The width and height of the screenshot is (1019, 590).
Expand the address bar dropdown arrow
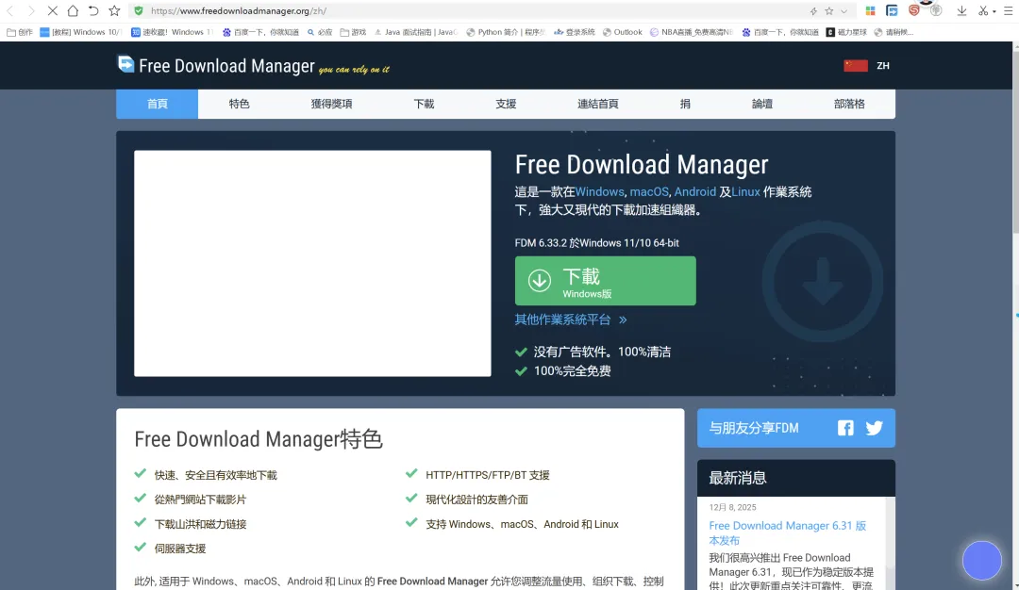pos(844,11)
